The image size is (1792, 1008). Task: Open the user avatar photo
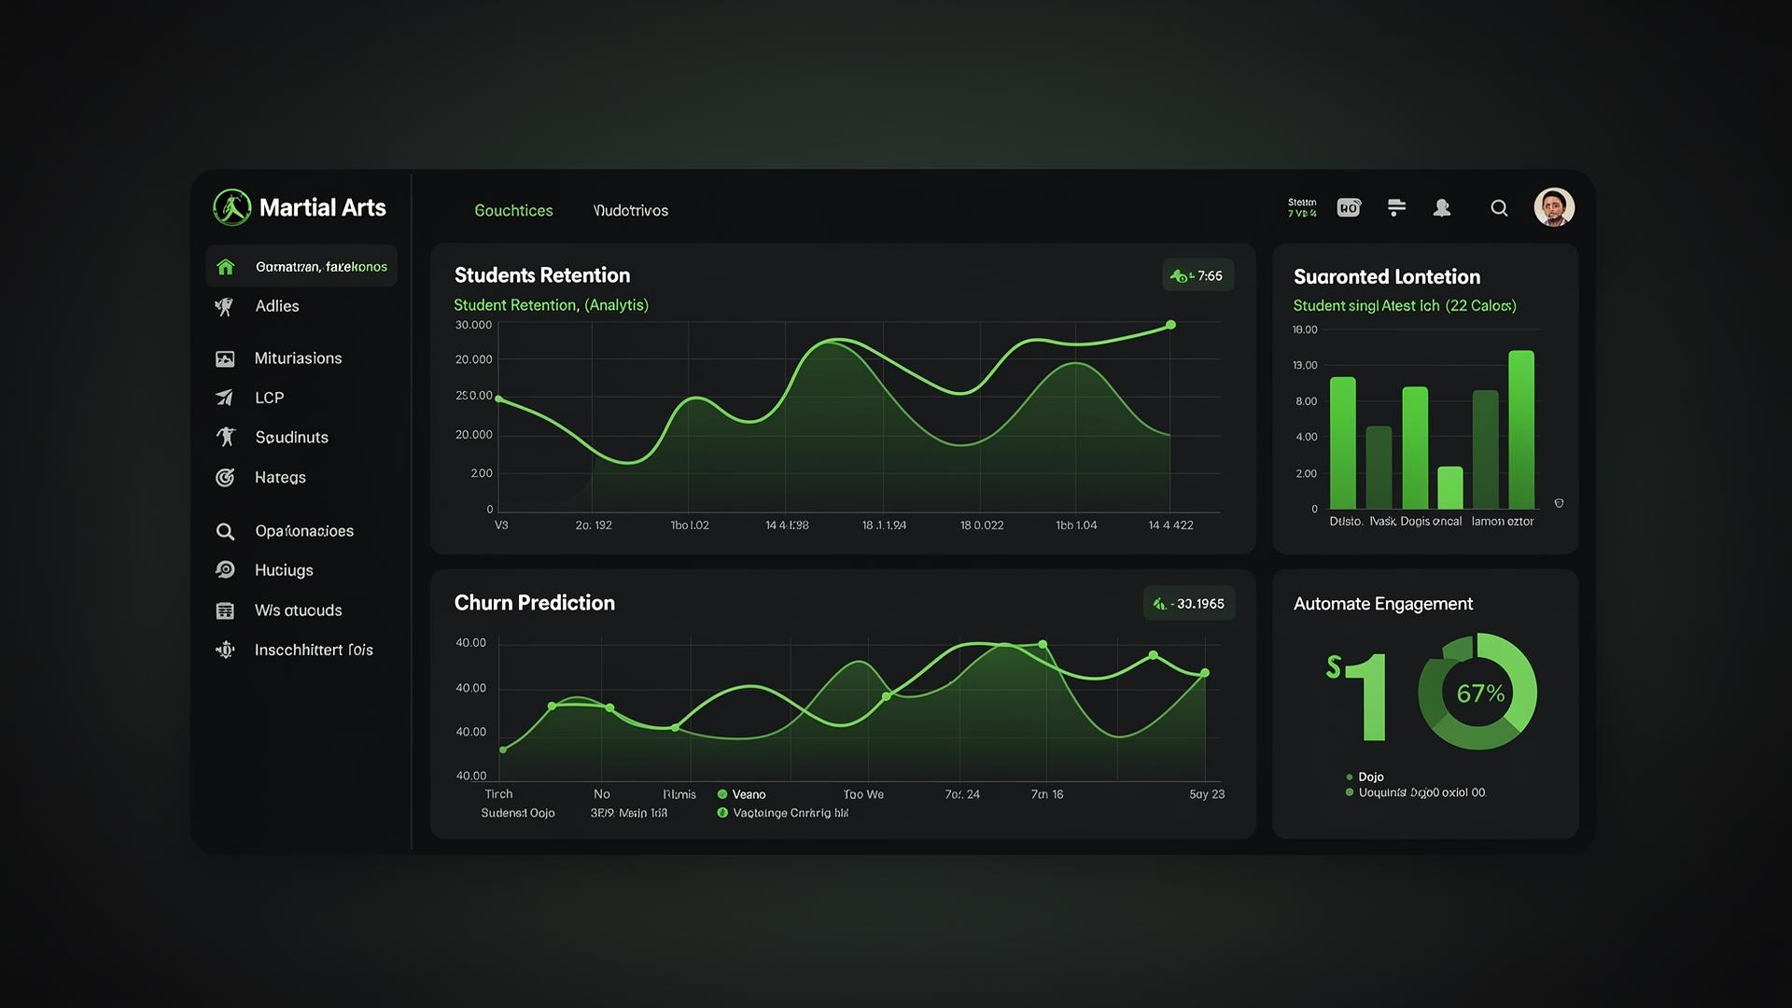pyautogui.click(x=1554, y=207)
